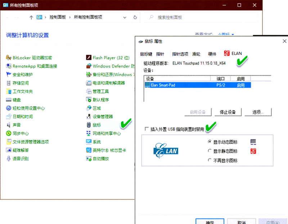Open the 英特尔 核芯显卡 icon

pos(89,151)
